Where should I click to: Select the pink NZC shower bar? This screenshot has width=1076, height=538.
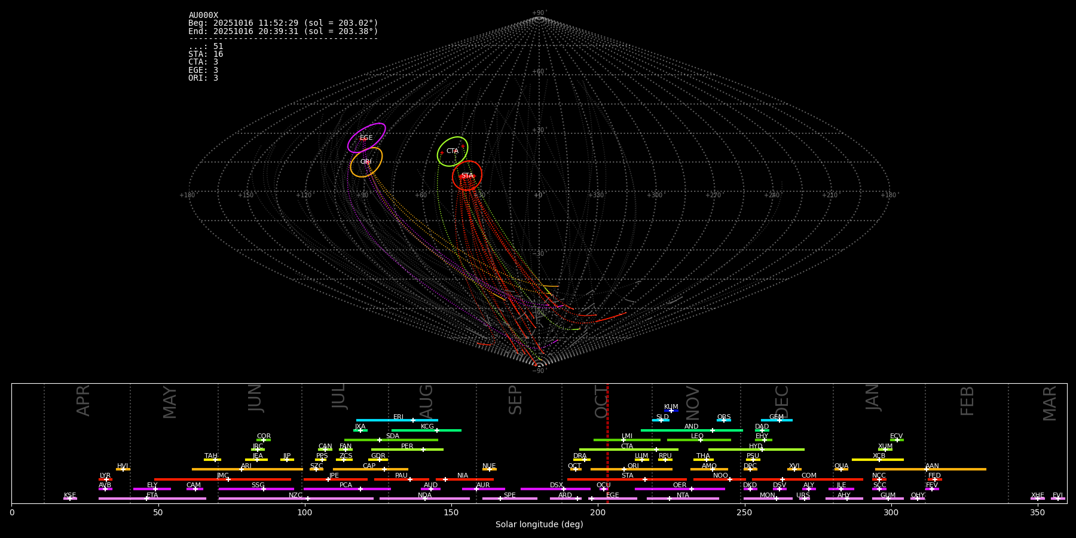click(296, 499)
